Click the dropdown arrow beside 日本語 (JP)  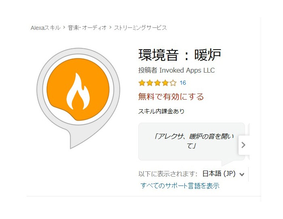tap(242, 174)
